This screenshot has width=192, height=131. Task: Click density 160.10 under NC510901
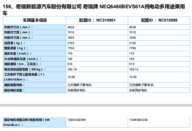pos(72,69)
